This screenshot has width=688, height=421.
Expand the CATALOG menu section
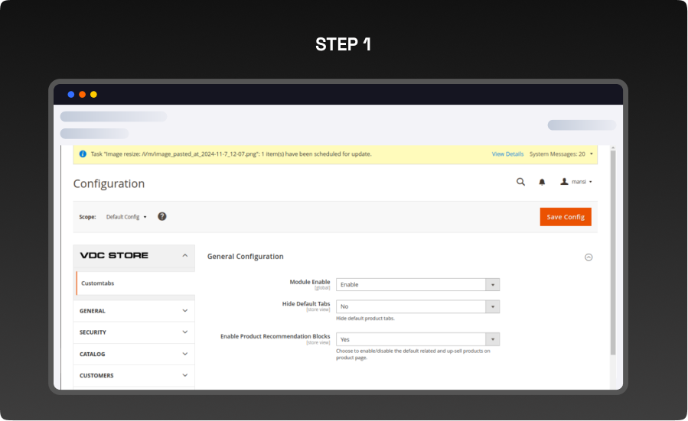(x=134, y=354)
